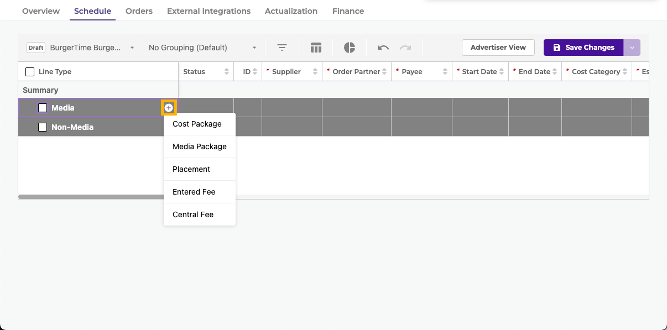Expand the BurgerTime schedule dropdown
Image resolution: width=667 pixels, height=330 pixels.
click(132, 48)
